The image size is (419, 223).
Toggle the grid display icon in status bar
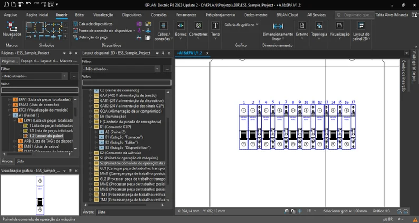tap(309, 211)
